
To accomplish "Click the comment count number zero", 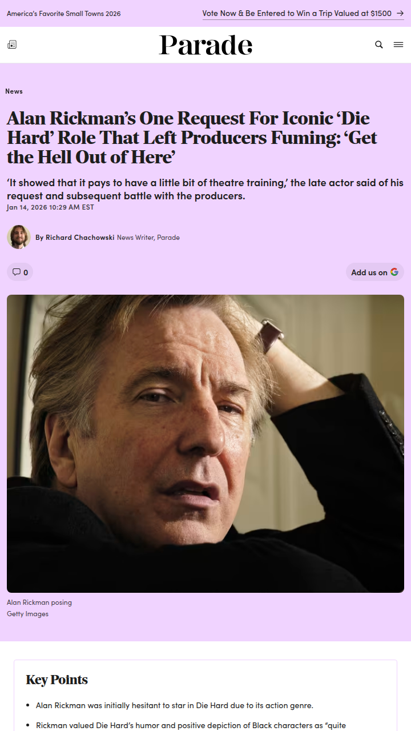I will coord(26,272).
